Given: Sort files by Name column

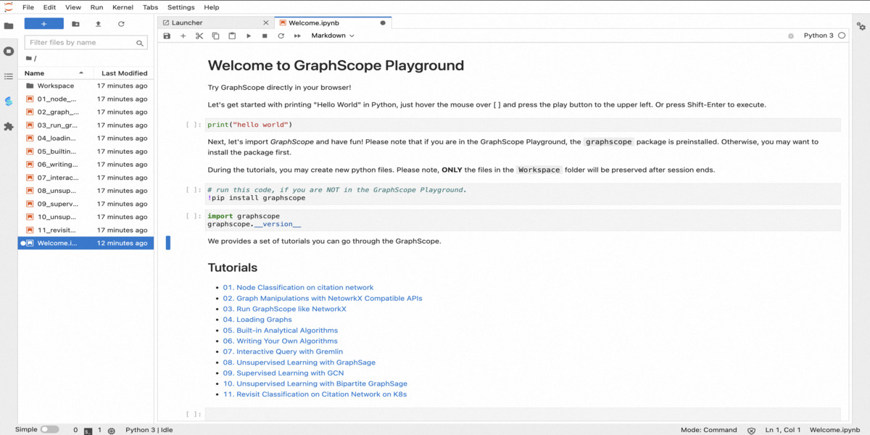Looking at the screenshot, I should click(34, 72).
